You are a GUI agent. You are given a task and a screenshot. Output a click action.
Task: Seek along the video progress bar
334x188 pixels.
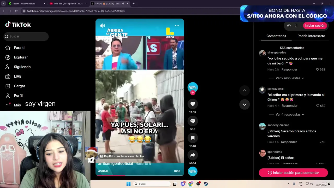click(x=140, y=175)
